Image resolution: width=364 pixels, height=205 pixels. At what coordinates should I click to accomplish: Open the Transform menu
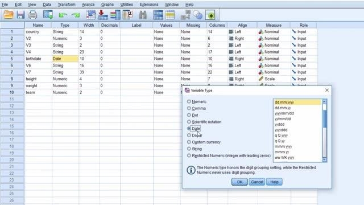point(67,5)
